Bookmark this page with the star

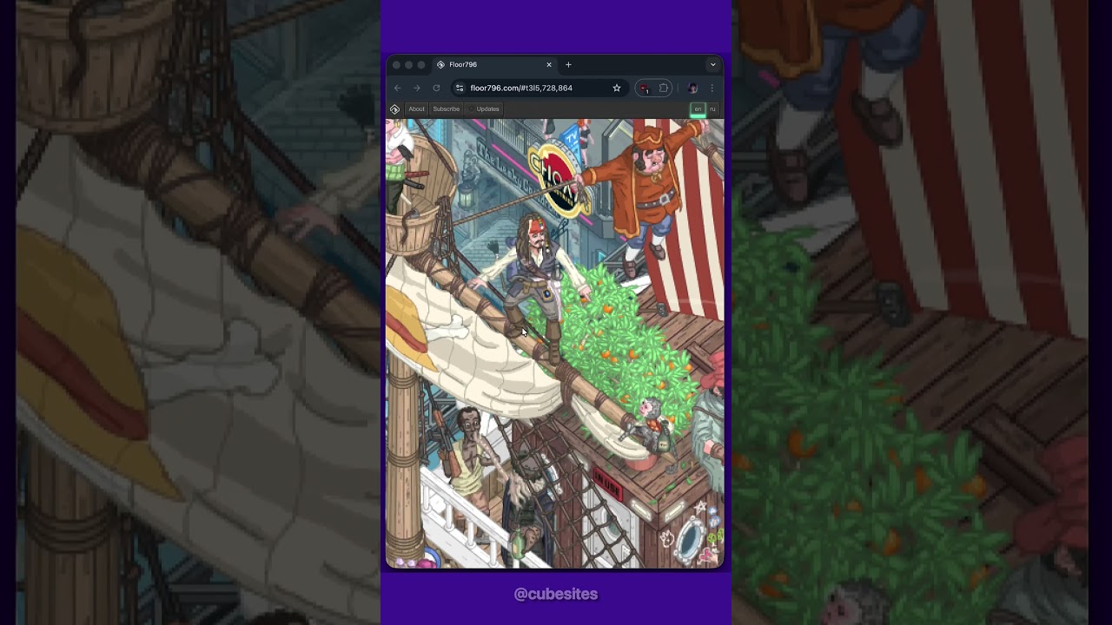[x=617, y=88]
